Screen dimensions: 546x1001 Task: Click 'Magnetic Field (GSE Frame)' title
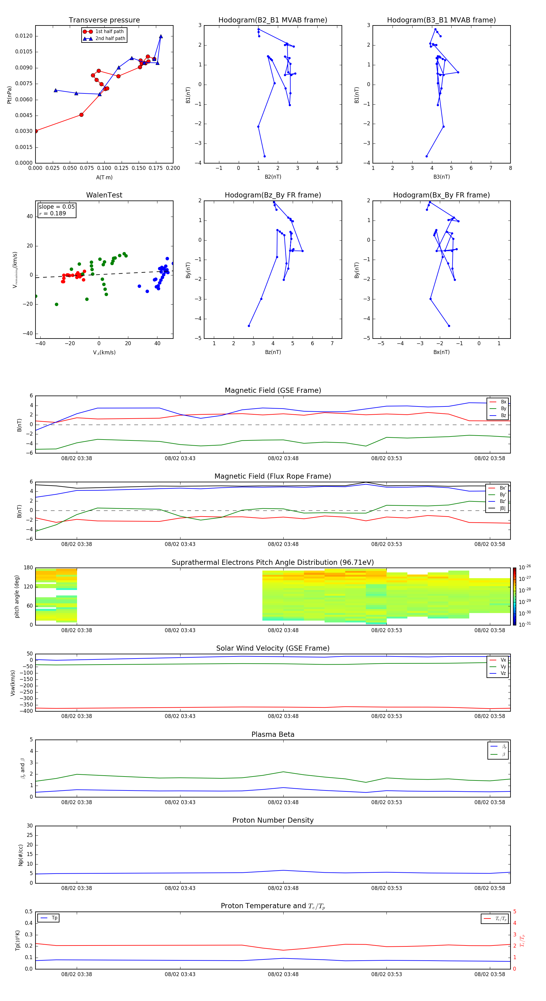coord(273,390)
